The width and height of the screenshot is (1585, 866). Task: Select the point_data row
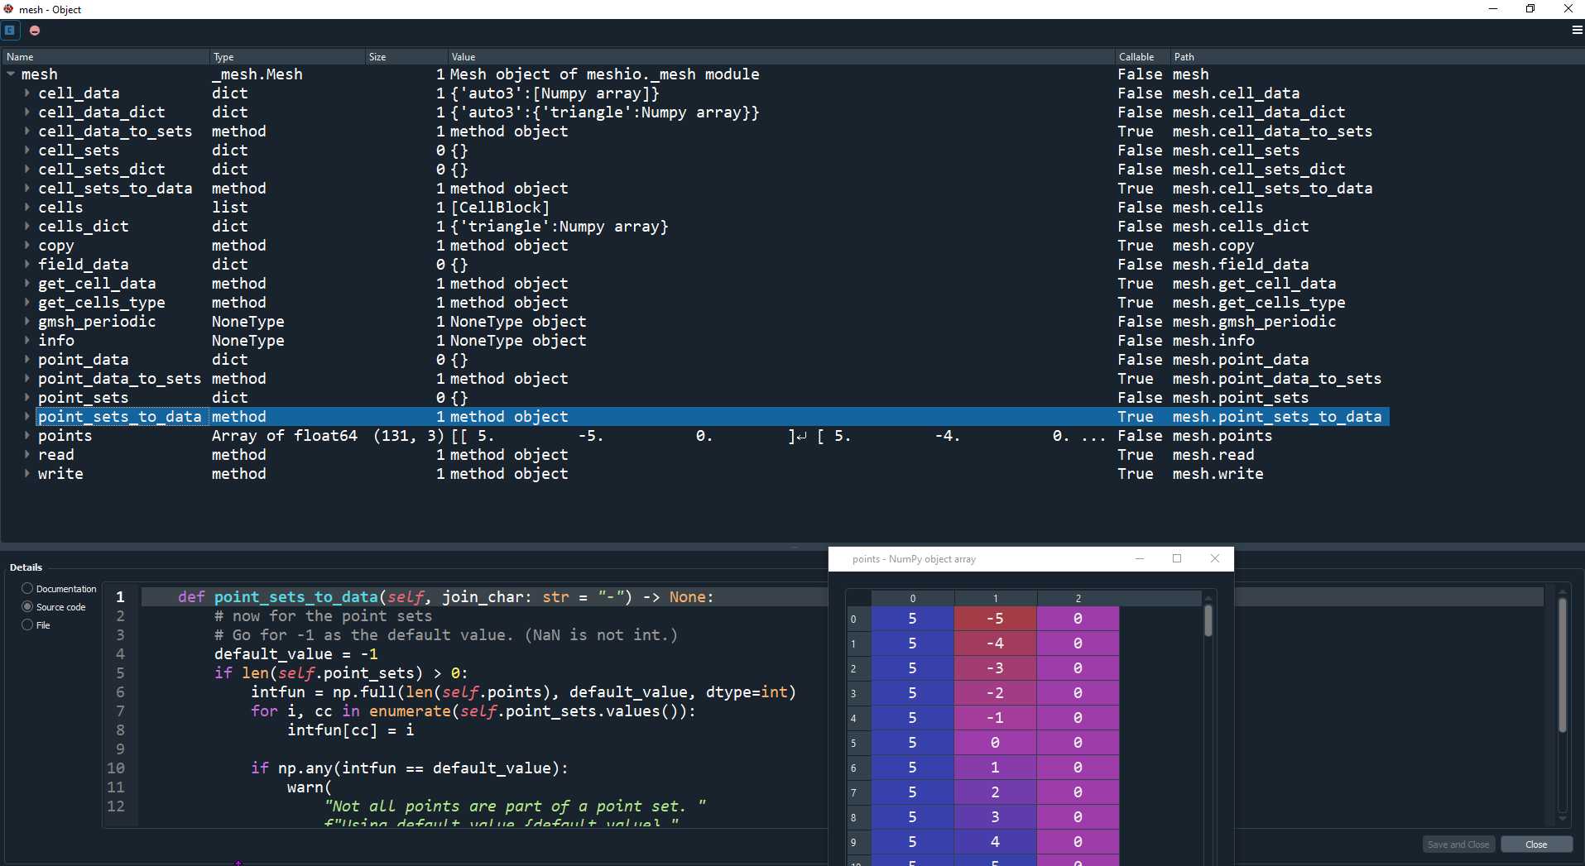tap(695, 360)
